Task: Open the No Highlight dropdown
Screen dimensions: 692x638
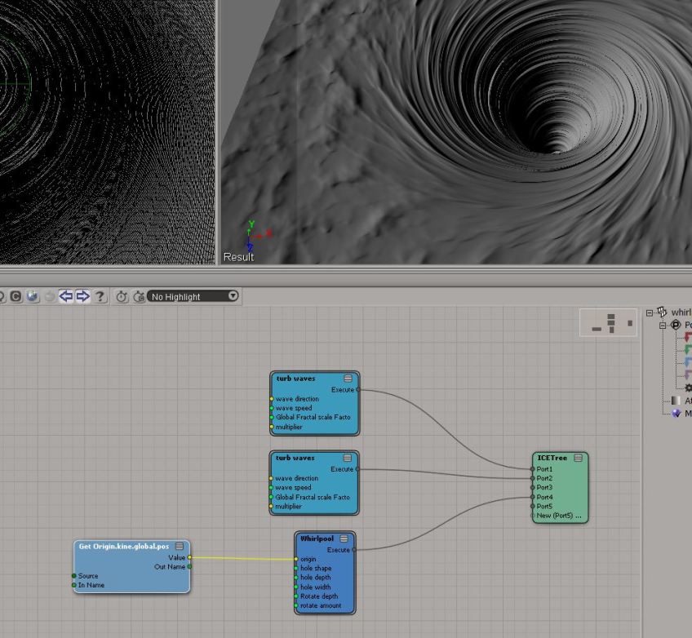Action: coord(193,296)
